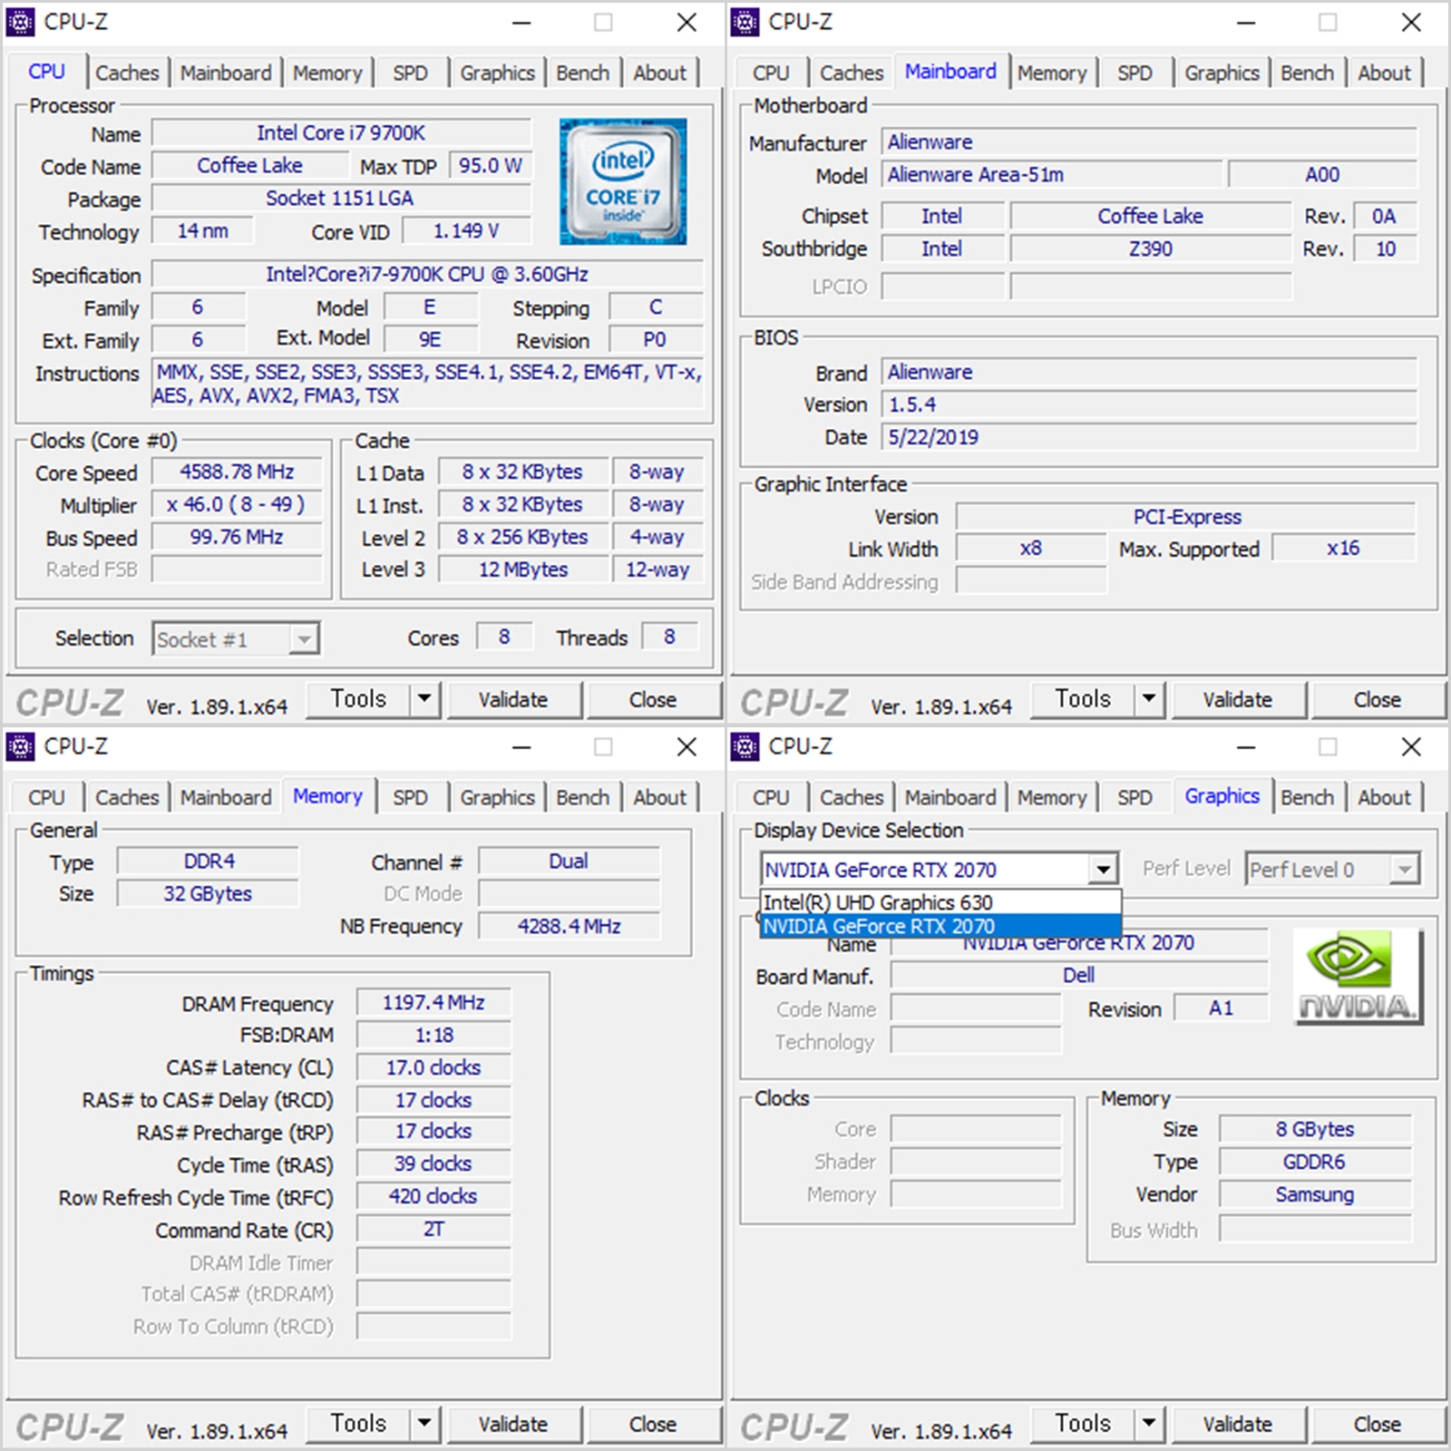
Task: Click the memory Size value "32 GBytes"
Action: pos(209,894)
